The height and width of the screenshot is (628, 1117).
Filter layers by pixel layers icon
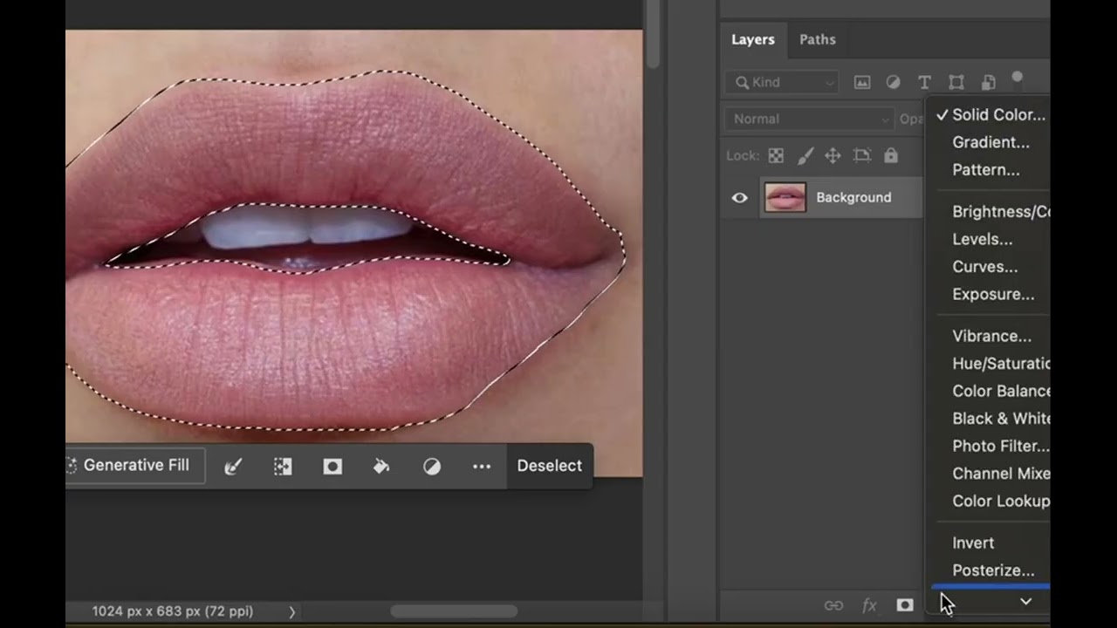pos(862,82)
